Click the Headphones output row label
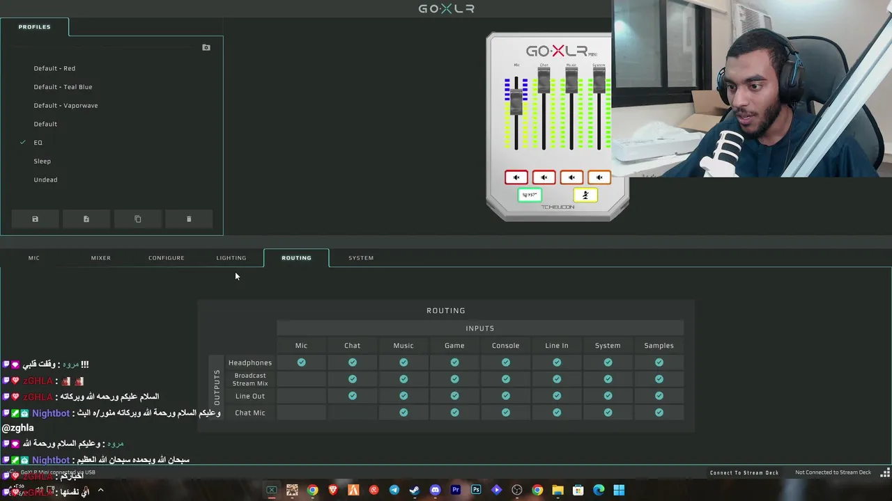 point(250,363)
